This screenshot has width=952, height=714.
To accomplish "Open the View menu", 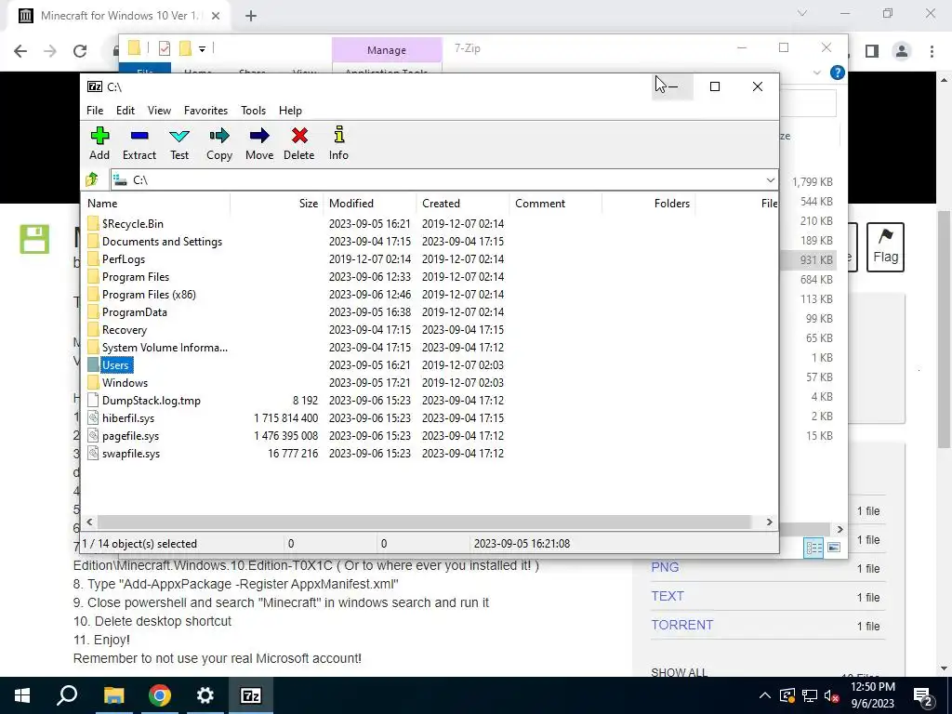I will point(159,111).
